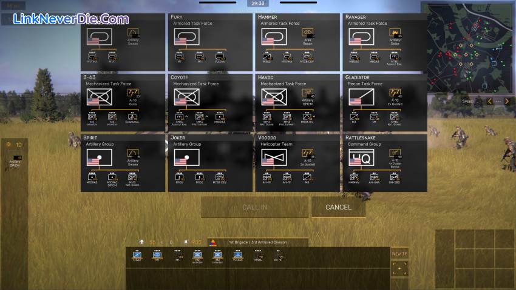Click the Joker artillery group symbol

[187, 158]
